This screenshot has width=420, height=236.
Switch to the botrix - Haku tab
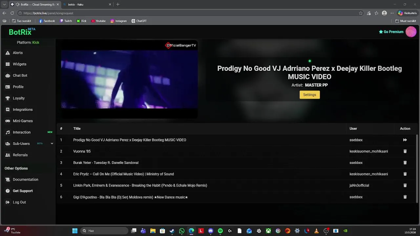point(88,5)
